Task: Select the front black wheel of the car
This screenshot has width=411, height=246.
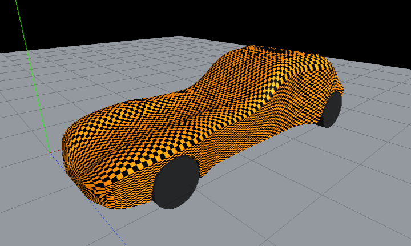Action: pyautogui.click(x=176, y=183)
